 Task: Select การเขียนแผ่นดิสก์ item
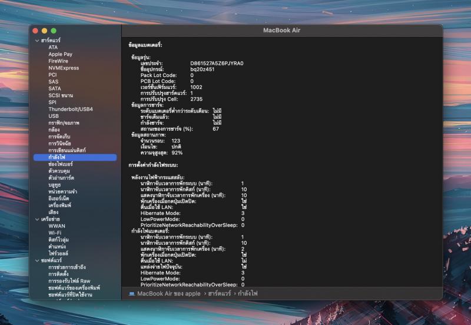pos(67,150)
